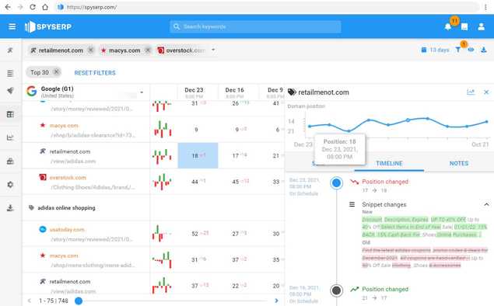Open the hamburger main menu
494x306 pixels.
coord(12,26)
